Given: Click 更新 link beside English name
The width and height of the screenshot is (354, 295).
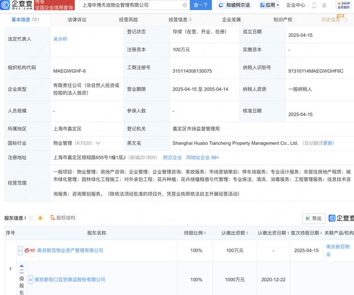Looking at the screenshot, I should 328,143.
